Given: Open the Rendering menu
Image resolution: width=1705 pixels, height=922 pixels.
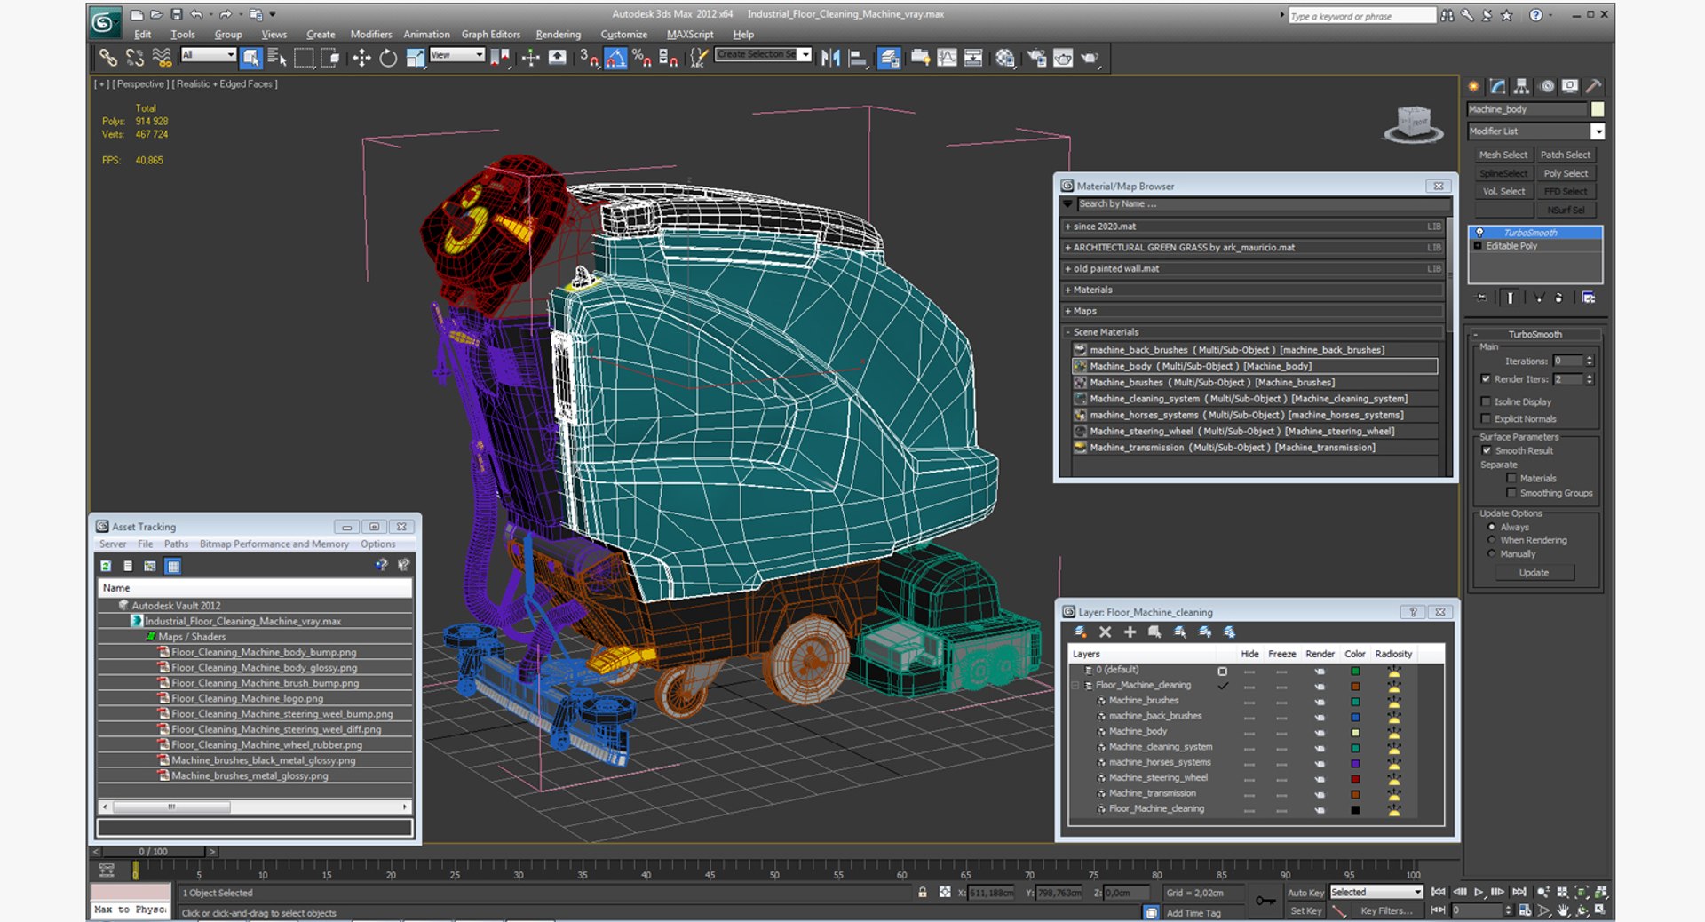Looking at the screenshot, I should click(x=558, y=35).
